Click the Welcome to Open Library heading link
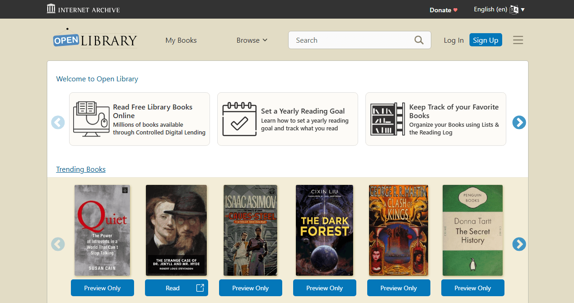This screenshot has height=303, width=574. pyautogui.click(x=97, y=79)
